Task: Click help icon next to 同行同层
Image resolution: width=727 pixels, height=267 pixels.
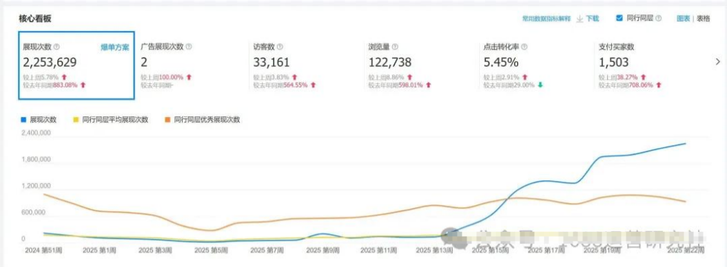Action: click(658, 19)
